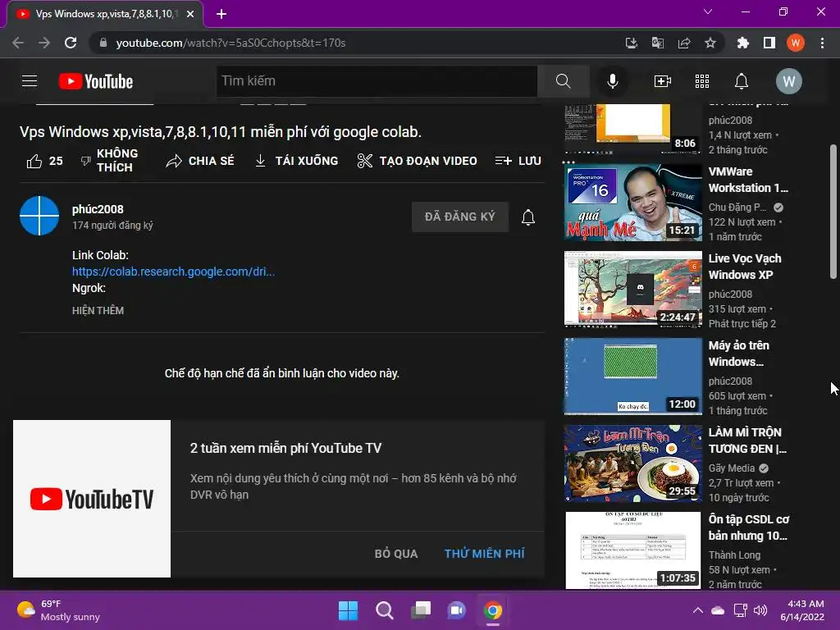Click the ĐÃ ĐĂNG KÝ subscribed button
This screenshot has height=630, width=840.
click(459, 217)
